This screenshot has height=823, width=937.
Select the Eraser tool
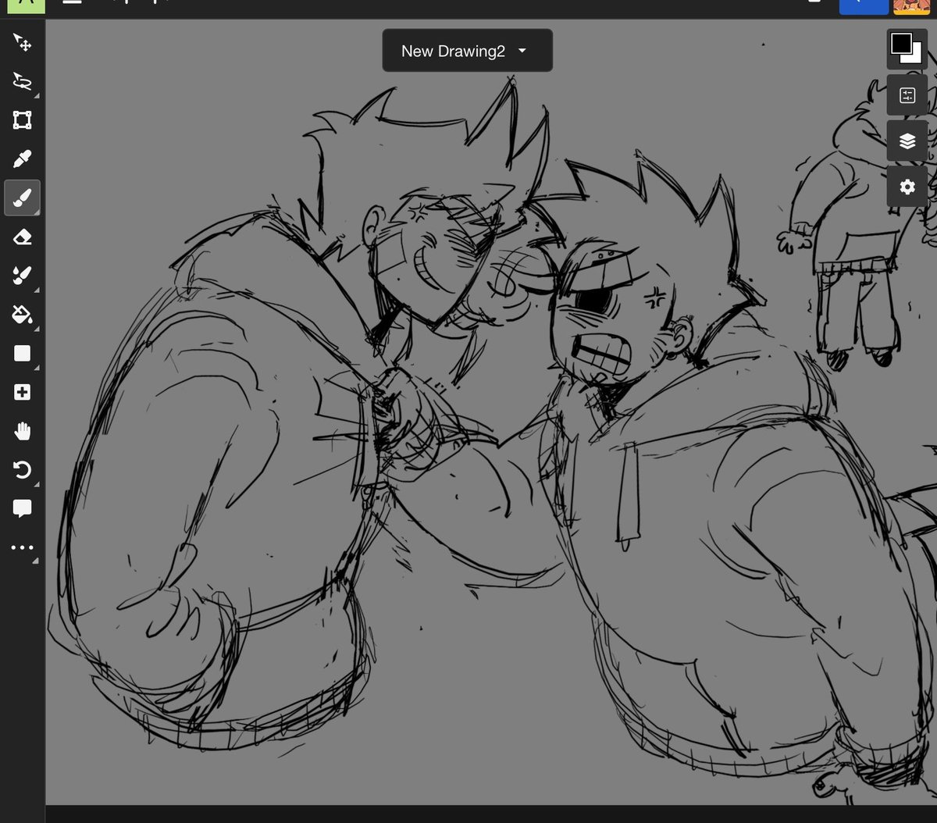tap(22, 237)
